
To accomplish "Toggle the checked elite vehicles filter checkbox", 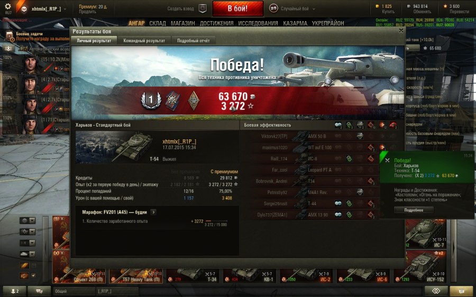I will (x=33, y=275).
